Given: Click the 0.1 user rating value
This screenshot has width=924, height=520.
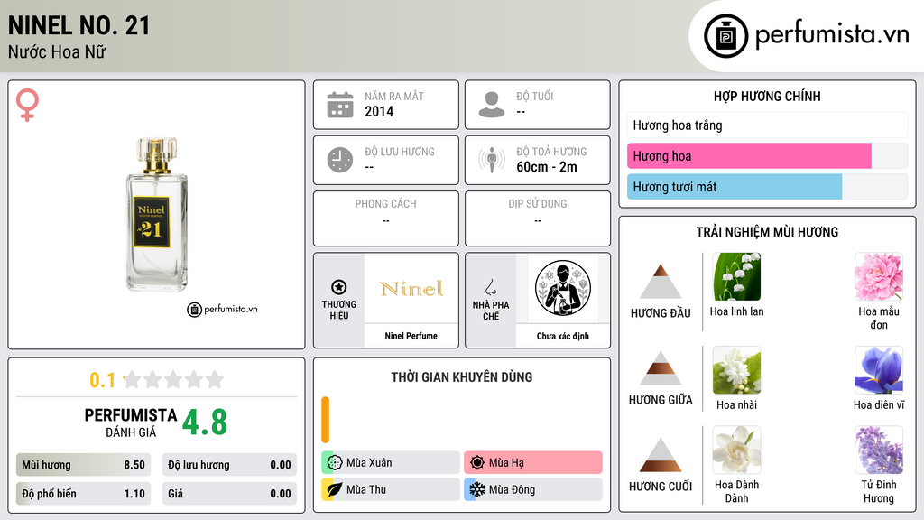Looking at the screenshot, I should coord(102,380).
